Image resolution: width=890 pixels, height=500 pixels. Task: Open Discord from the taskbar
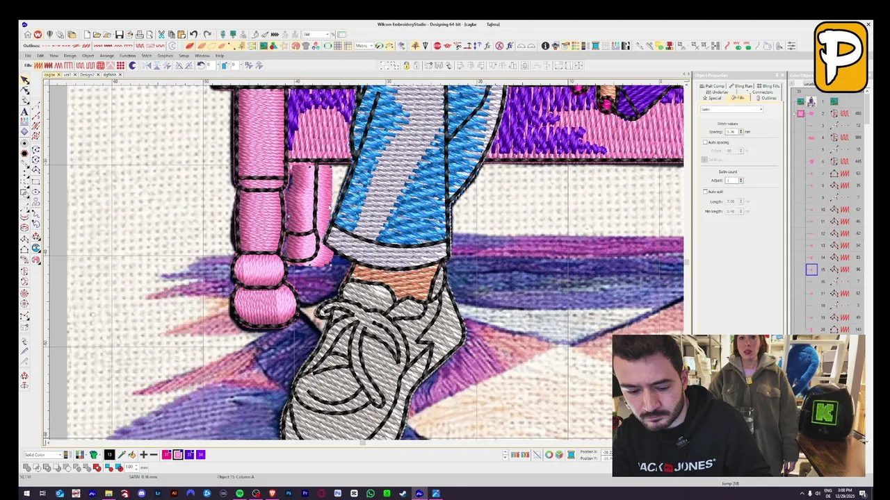[141, 494]
